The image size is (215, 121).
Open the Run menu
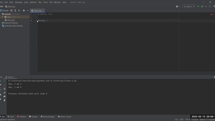(40, 2)
